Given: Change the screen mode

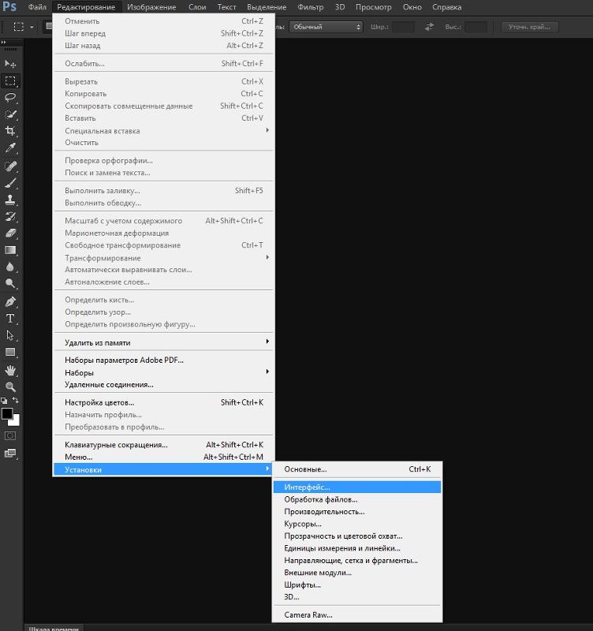Looking at the screenshot, I should pyautogui.click(x=10, y=454).
